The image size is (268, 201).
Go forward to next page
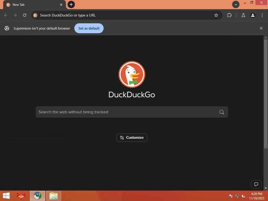tap(15, 15)
